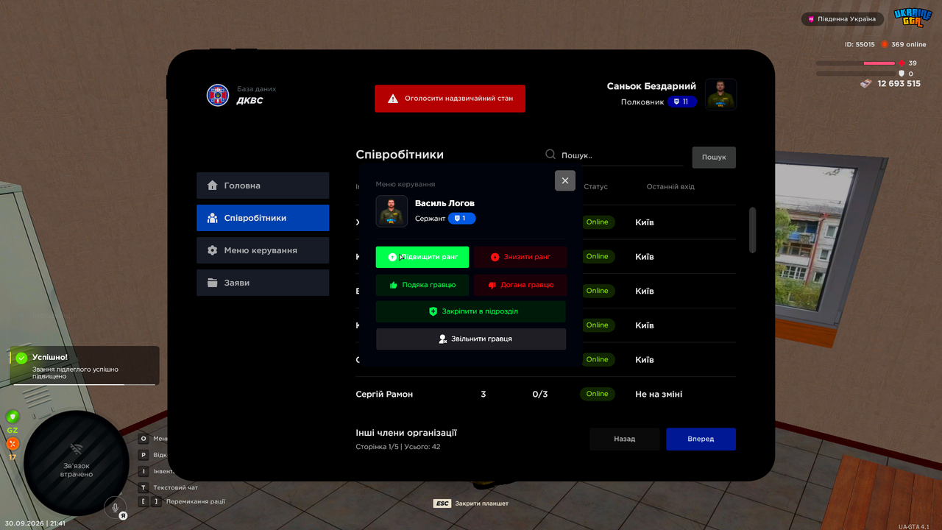Screen dimensions: 942x530
Task: Click the Останній вхід column header
Action: (x=670, y=187)
